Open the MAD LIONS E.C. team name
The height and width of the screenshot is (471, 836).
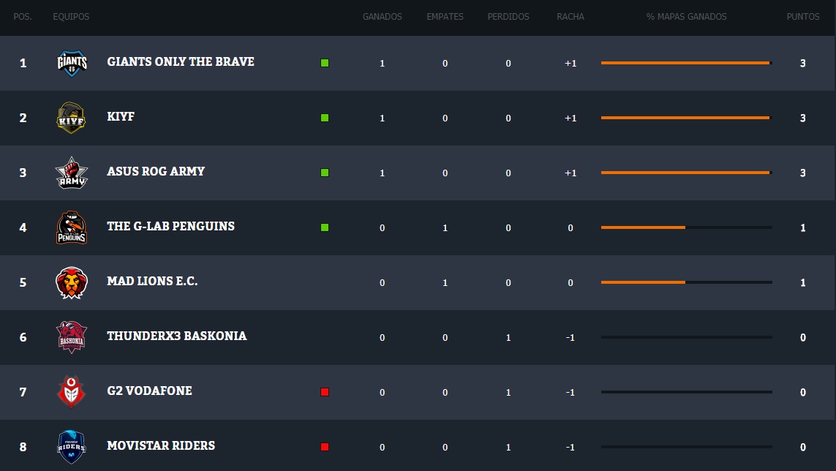[152, 282]
